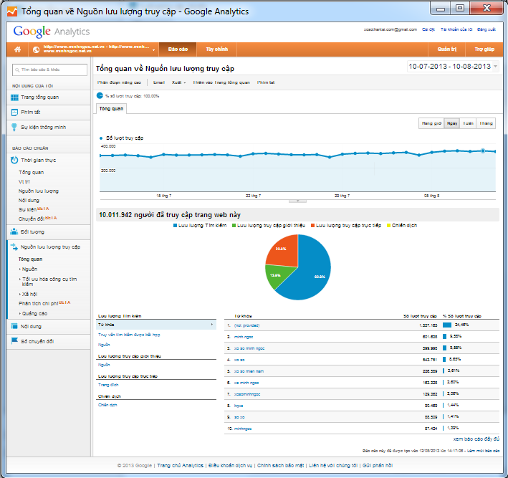This screenshot has height=478, width=508.
Task: Click the Email toolbar button
Action: click(159, 82)
